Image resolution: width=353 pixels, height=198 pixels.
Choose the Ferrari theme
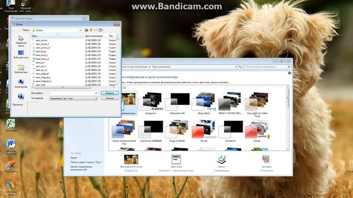click(x=257, y=131)
